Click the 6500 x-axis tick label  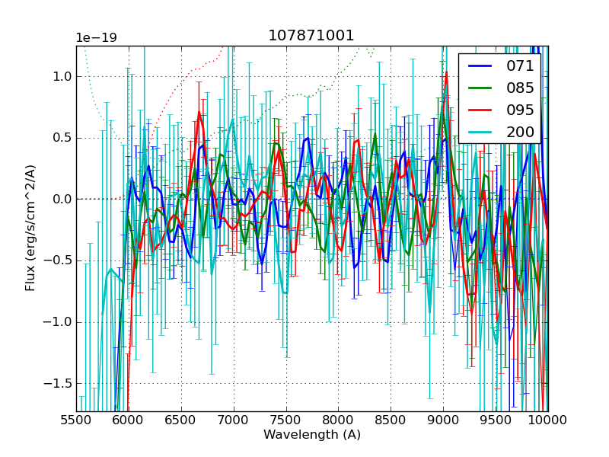181,420
